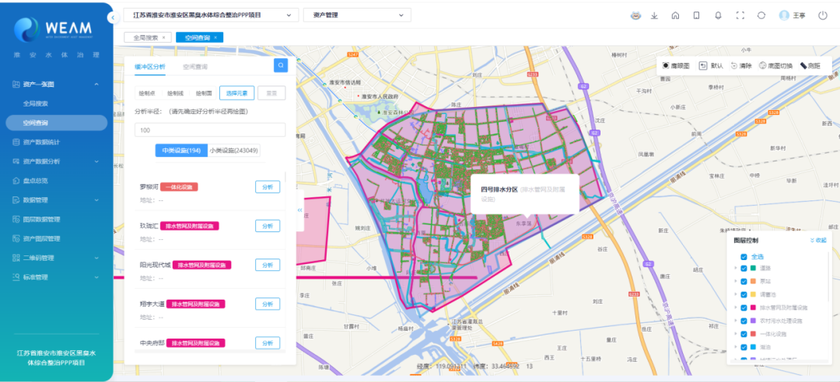Expand the 道路 layer tree node

[736, 269]
